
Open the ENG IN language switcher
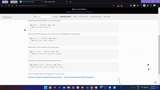click(x=138, y=87)
